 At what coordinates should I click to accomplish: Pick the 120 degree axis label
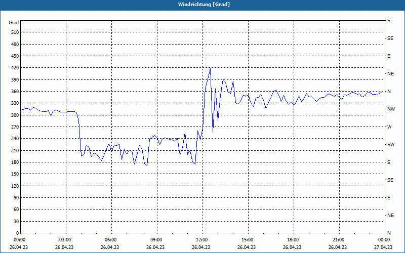coord(15,186)
